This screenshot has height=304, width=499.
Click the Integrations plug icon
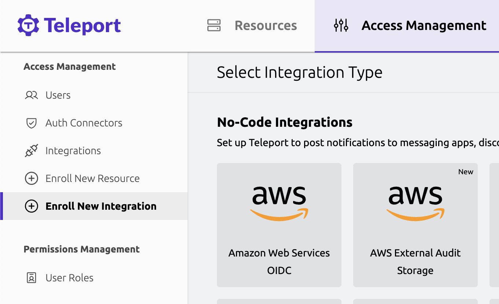click(31, 150)
